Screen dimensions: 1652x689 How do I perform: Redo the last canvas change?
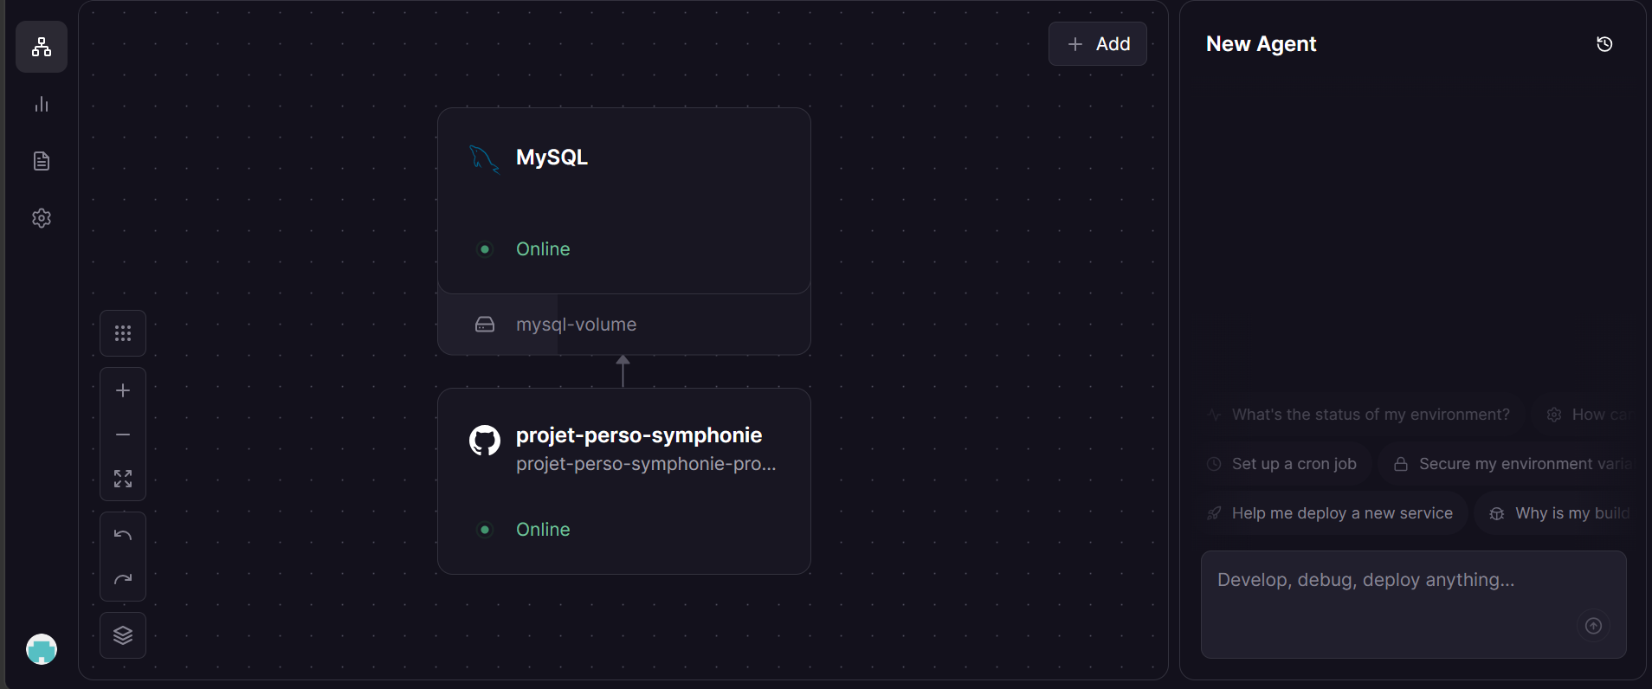coord(123,579)
